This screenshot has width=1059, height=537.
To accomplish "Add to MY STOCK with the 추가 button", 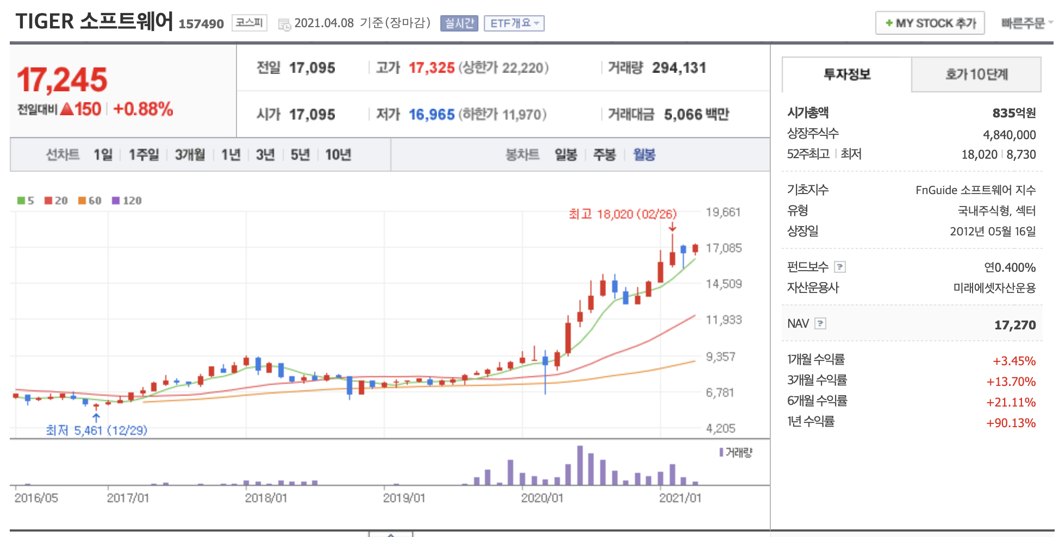I will (930, 23).
